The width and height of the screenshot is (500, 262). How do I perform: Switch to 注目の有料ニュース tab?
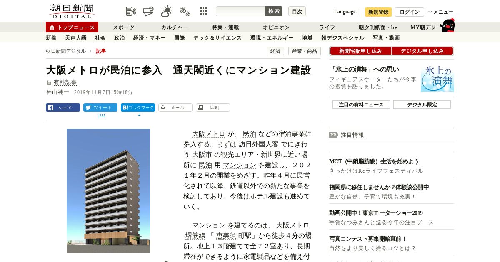click(361, 104)
